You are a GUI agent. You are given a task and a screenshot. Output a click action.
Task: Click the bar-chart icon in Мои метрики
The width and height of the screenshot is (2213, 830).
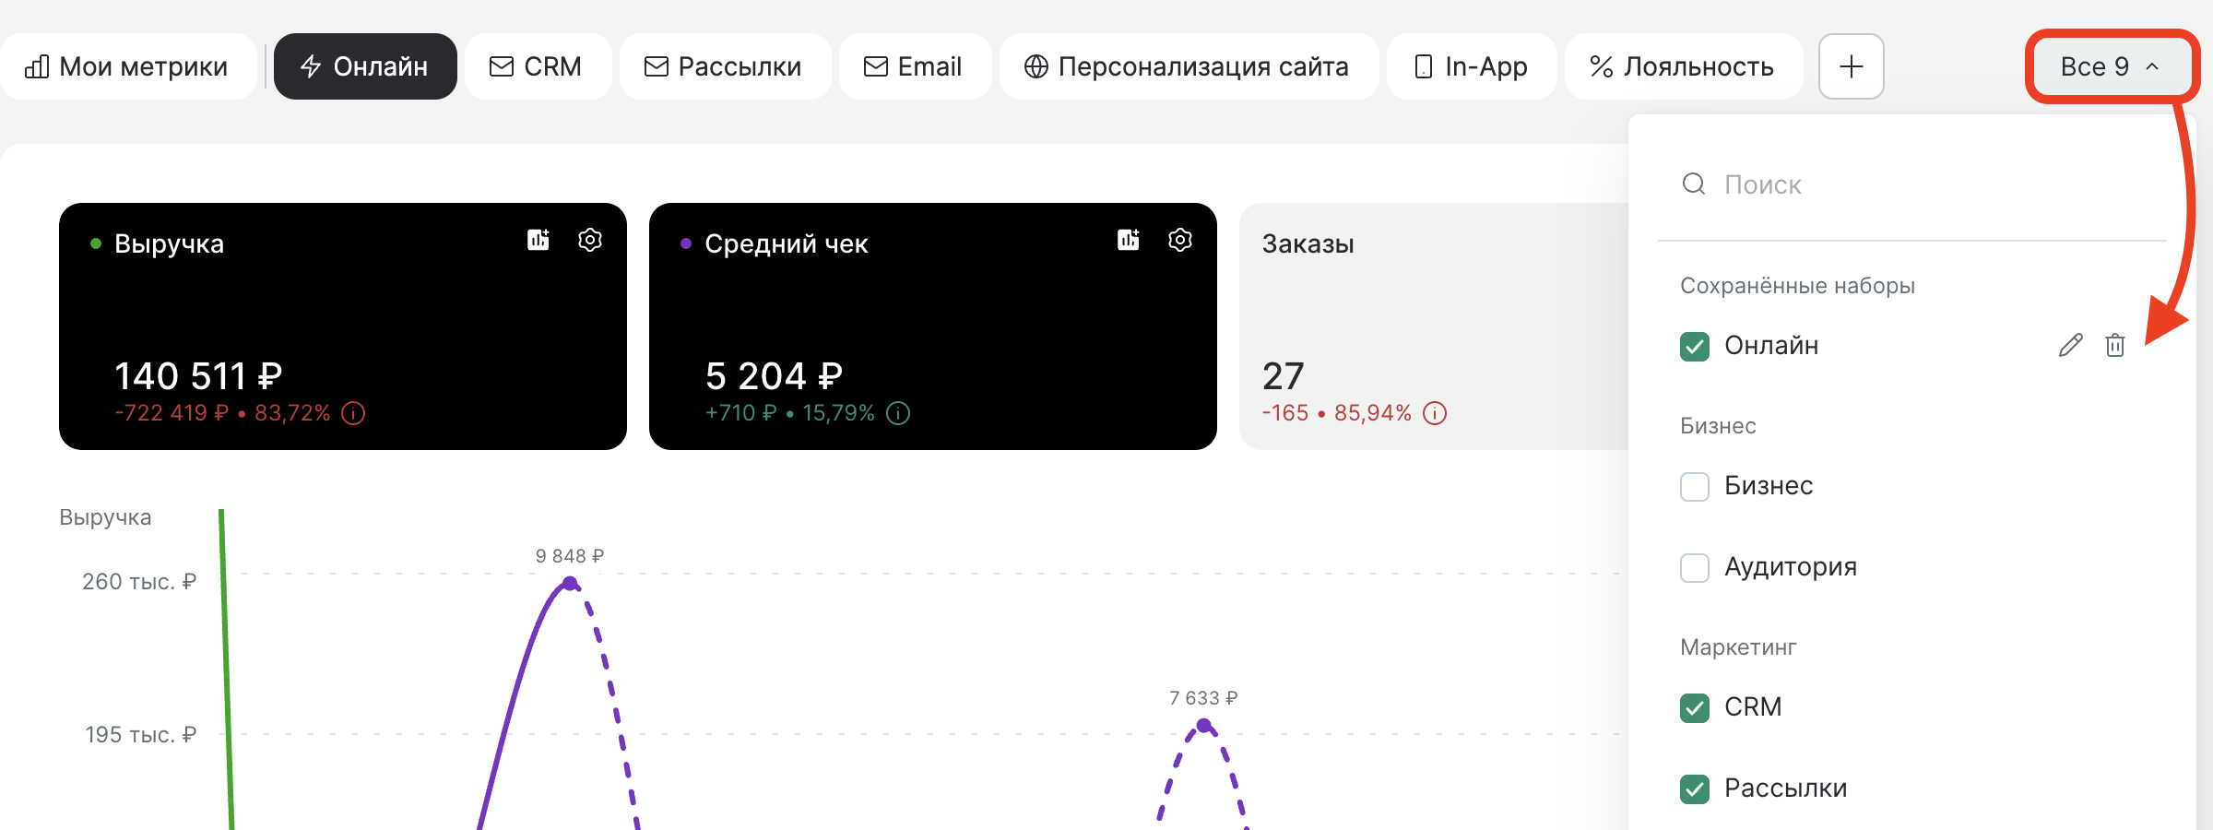point(37,66)
